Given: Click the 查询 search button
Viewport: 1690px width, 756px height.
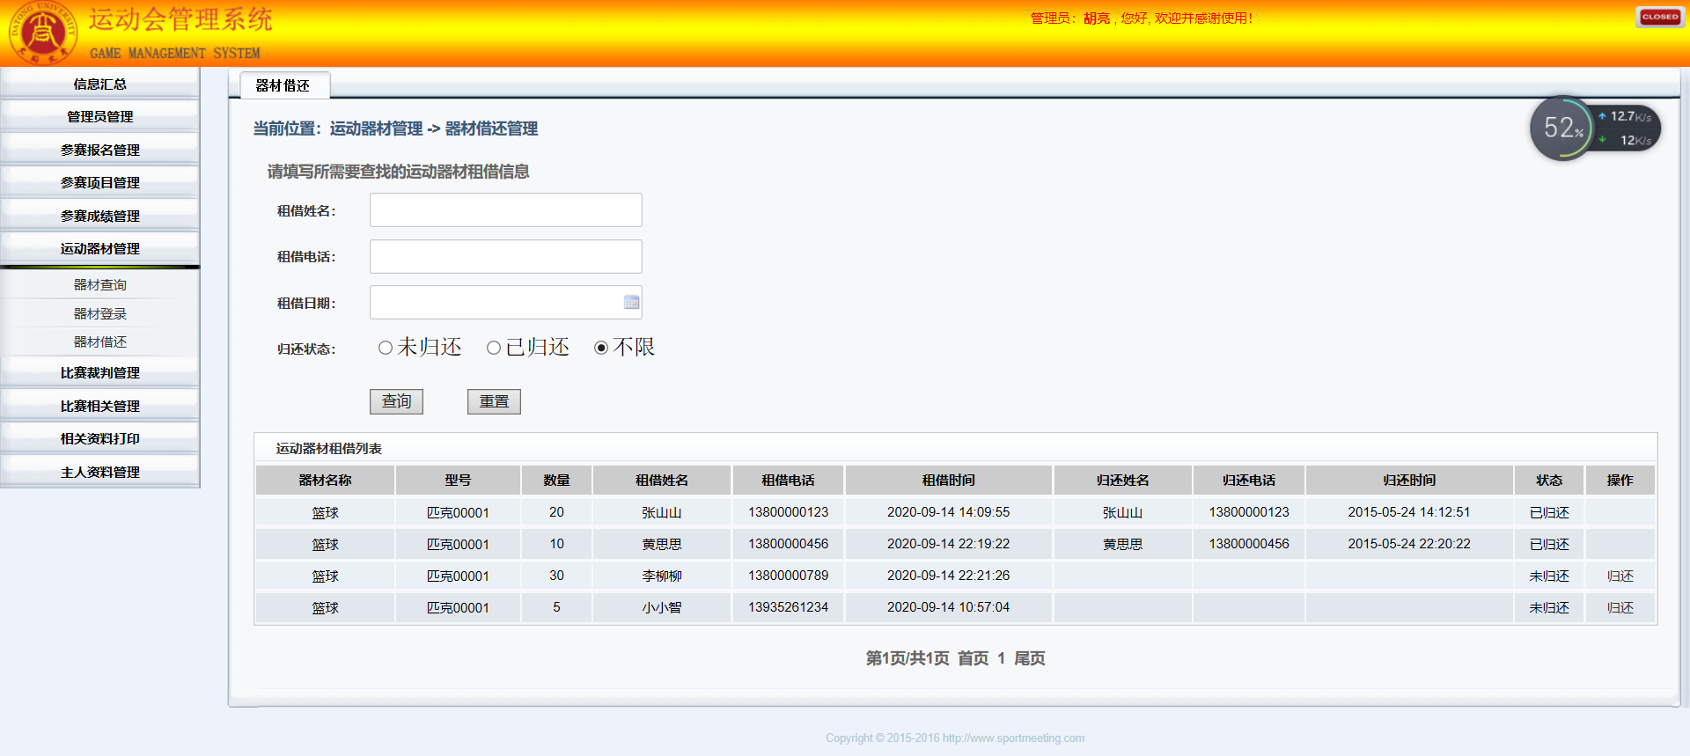Looking at the screenshot, I should 396,401.
